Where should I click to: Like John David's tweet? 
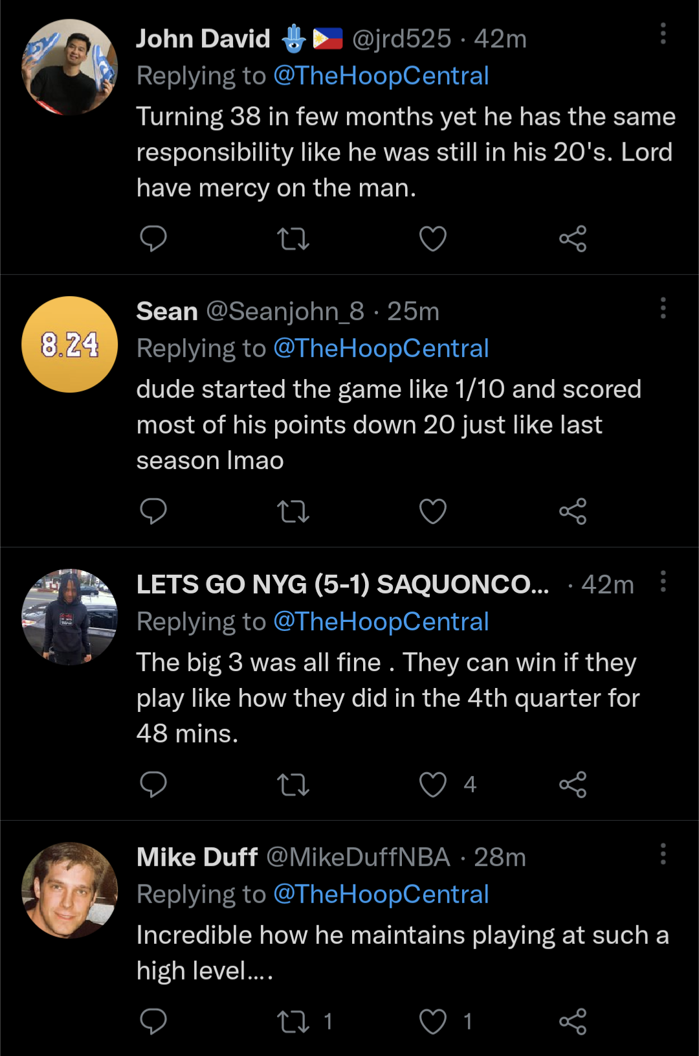(433, 239)
